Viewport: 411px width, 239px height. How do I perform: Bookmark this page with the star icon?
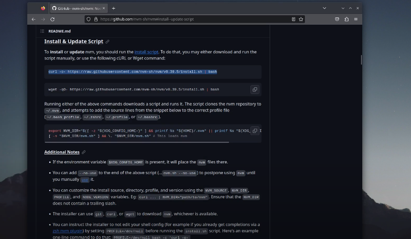coord(301,19)
